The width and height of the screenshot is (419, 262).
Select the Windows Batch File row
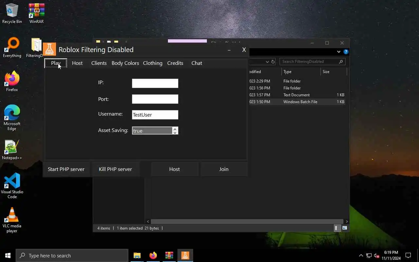coord(297,102)
